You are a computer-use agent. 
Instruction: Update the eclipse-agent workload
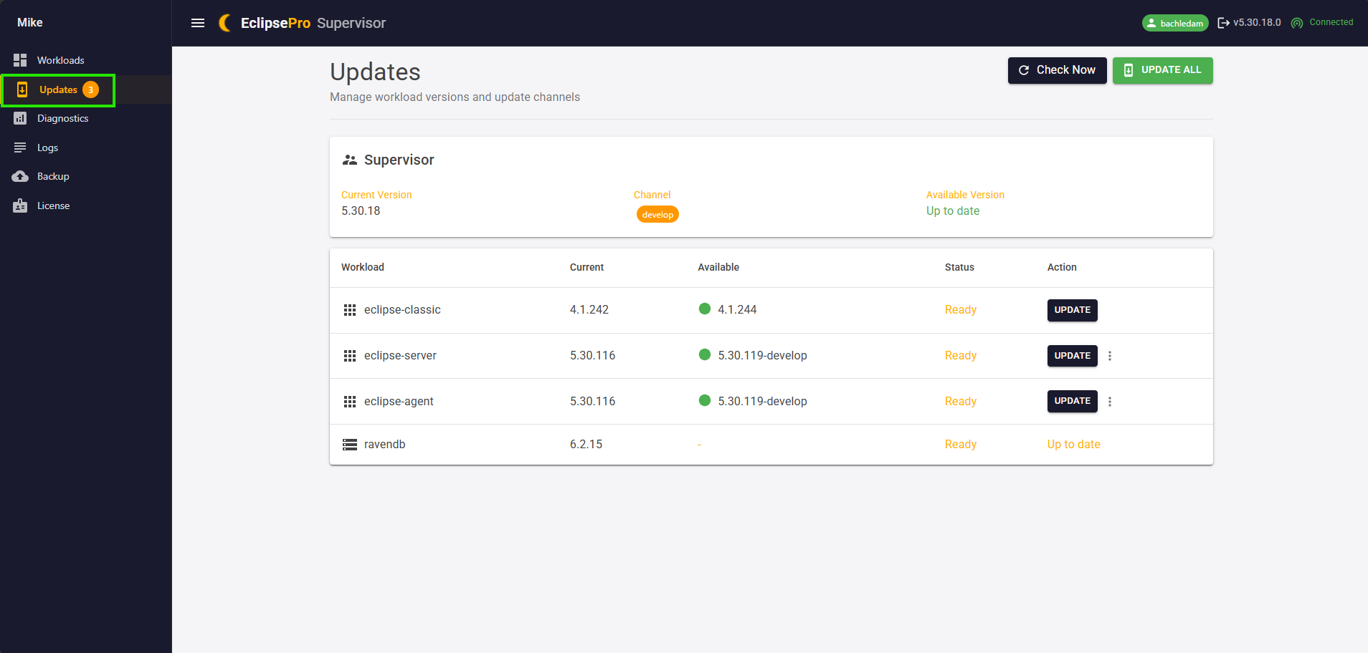coord(1072,401)
